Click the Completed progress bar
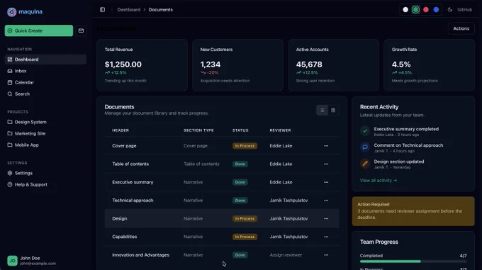 413,261
